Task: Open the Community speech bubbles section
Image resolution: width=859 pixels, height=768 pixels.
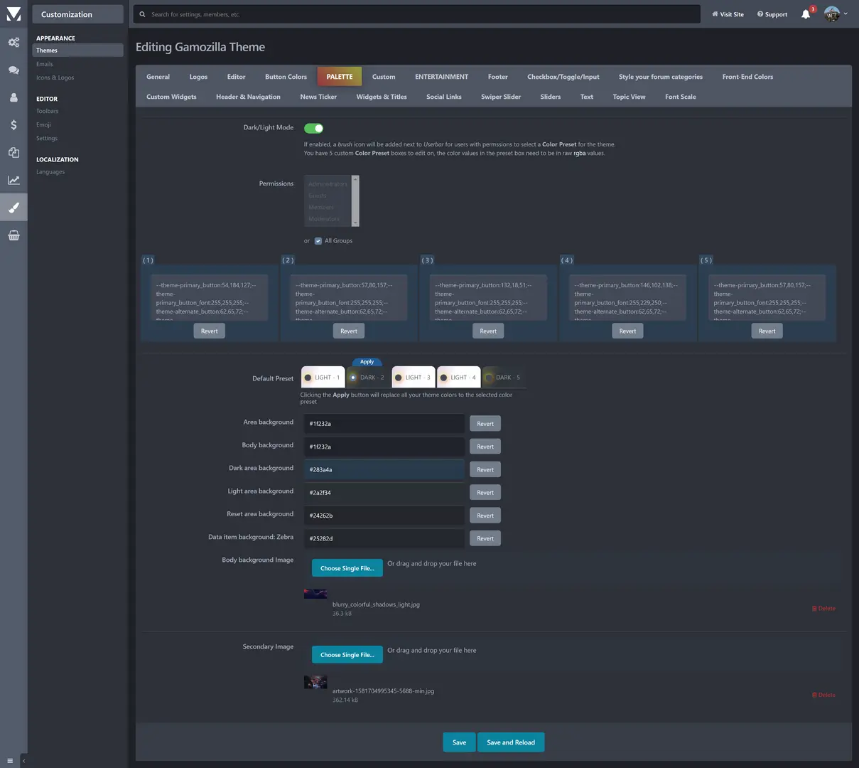Action: point(13,70)
